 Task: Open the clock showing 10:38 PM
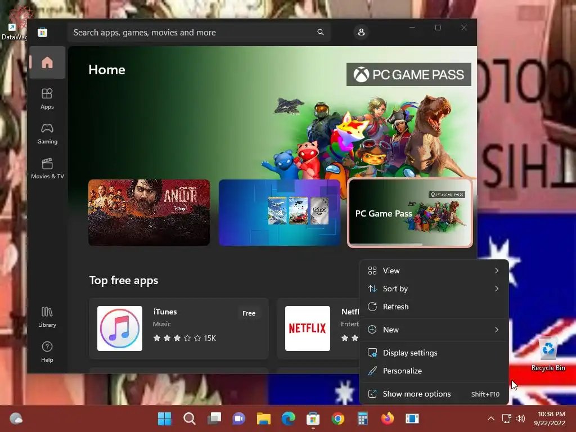[550, 418]
